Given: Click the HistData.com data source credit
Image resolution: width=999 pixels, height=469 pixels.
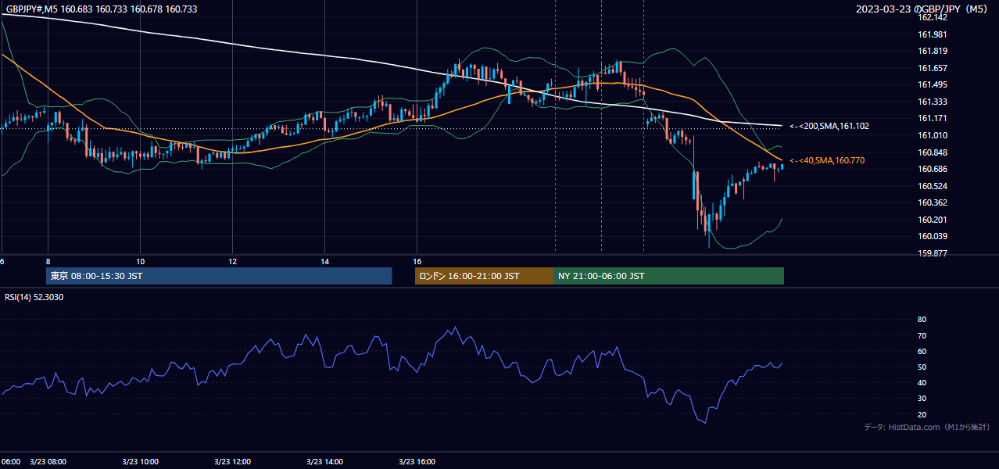Looking at the screenshot, I should coord(926,427).
